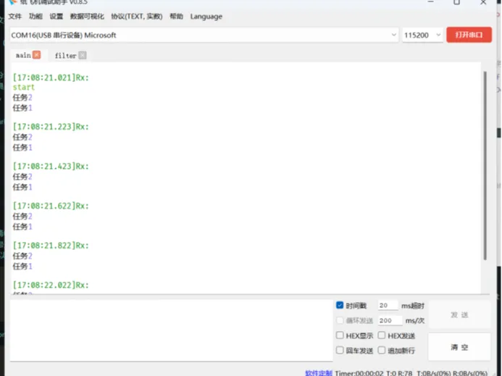502x376 pixels.
Task: Open the 115200 baud rate dropdown
Action: (x=422, y=35)
